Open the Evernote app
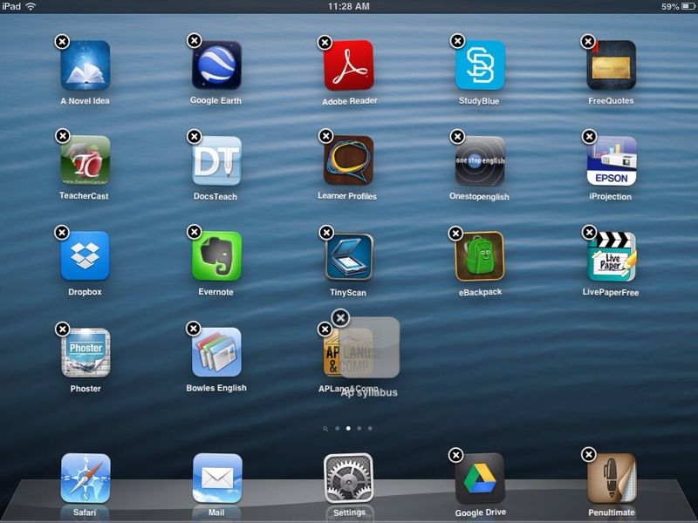Screen dimensions: 698x523 point(216,256)
